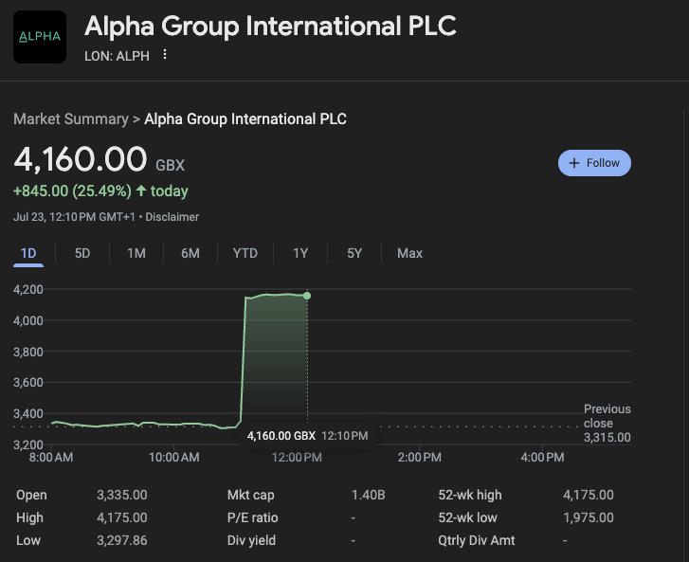Viewport: 689px width, 562px height.
Task: Open Market Summary breadcrumb link
Action: [71, 119]
